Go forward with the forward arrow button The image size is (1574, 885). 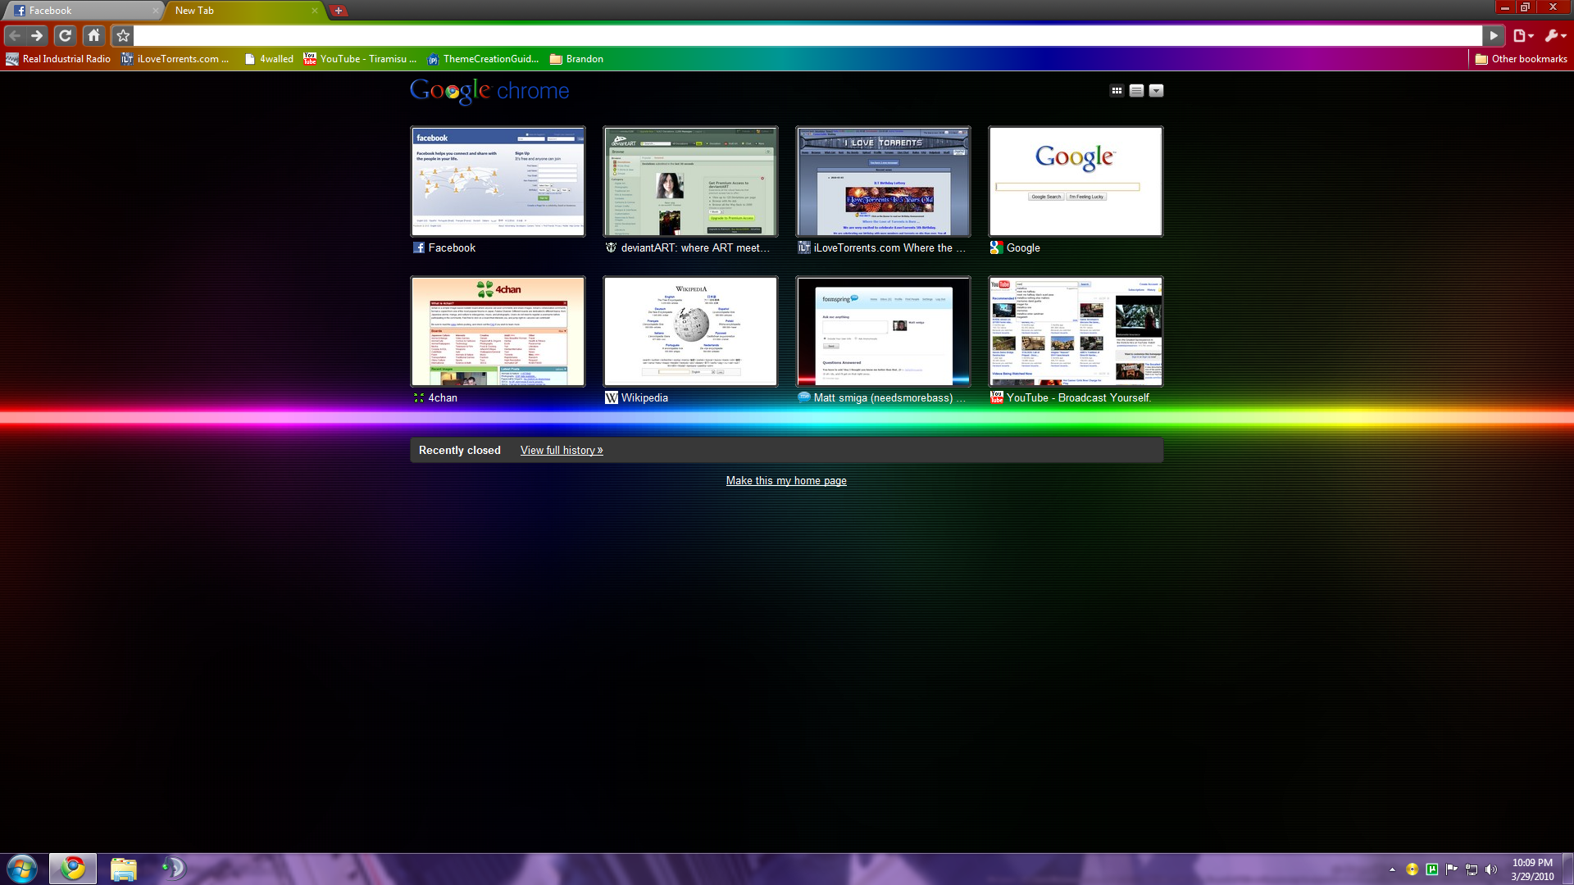(37, 35)
